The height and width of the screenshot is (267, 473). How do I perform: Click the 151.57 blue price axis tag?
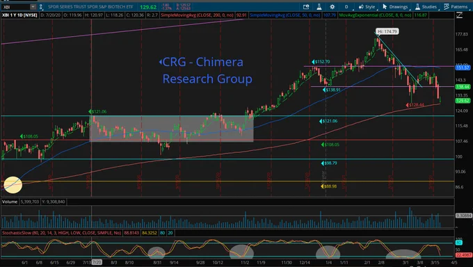point(463,67)
